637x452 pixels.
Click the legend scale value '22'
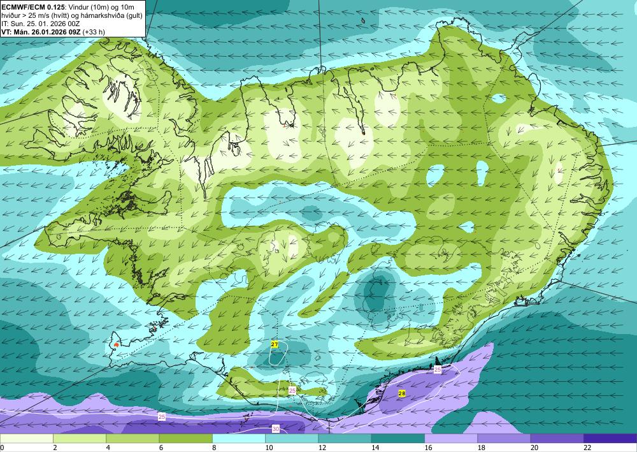click(x=588, y=448)
